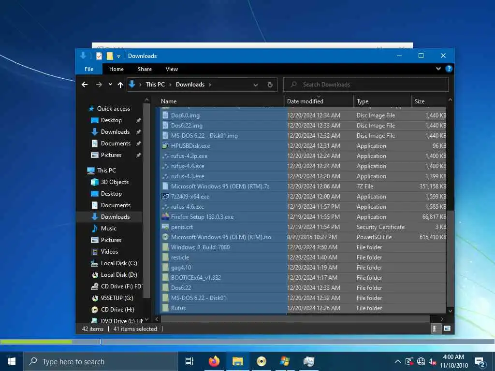Open Task View from the taskbar
This screenshot has width=495, height=371.
pos(189,361)
